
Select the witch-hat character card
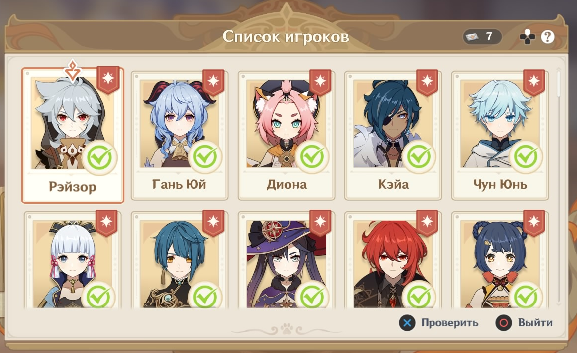287,259
